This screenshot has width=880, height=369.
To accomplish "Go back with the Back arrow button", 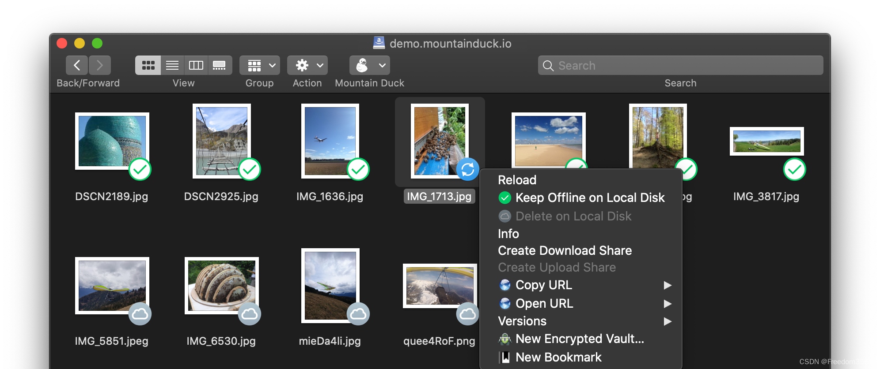I will coord(77,65).
